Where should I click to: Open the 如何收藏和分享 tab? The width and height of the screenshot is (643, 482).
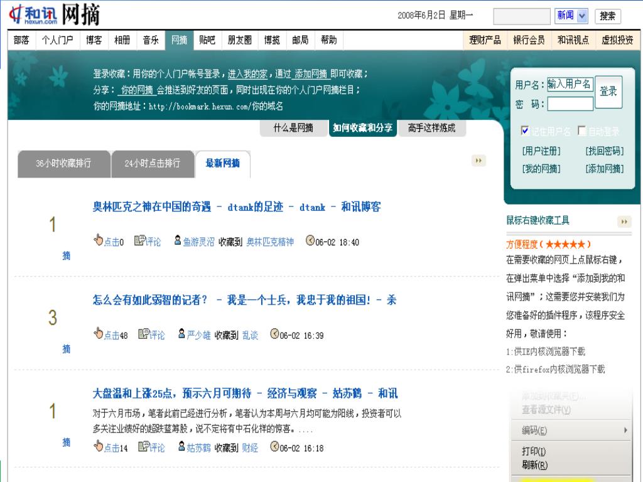tap(362, 128)
